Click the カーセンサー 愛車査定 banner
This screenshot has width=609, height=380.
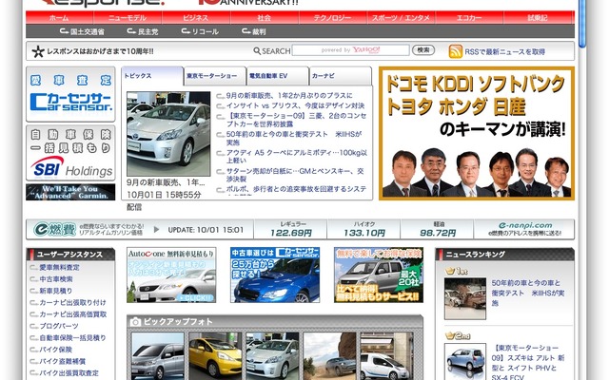coord(70,94)
